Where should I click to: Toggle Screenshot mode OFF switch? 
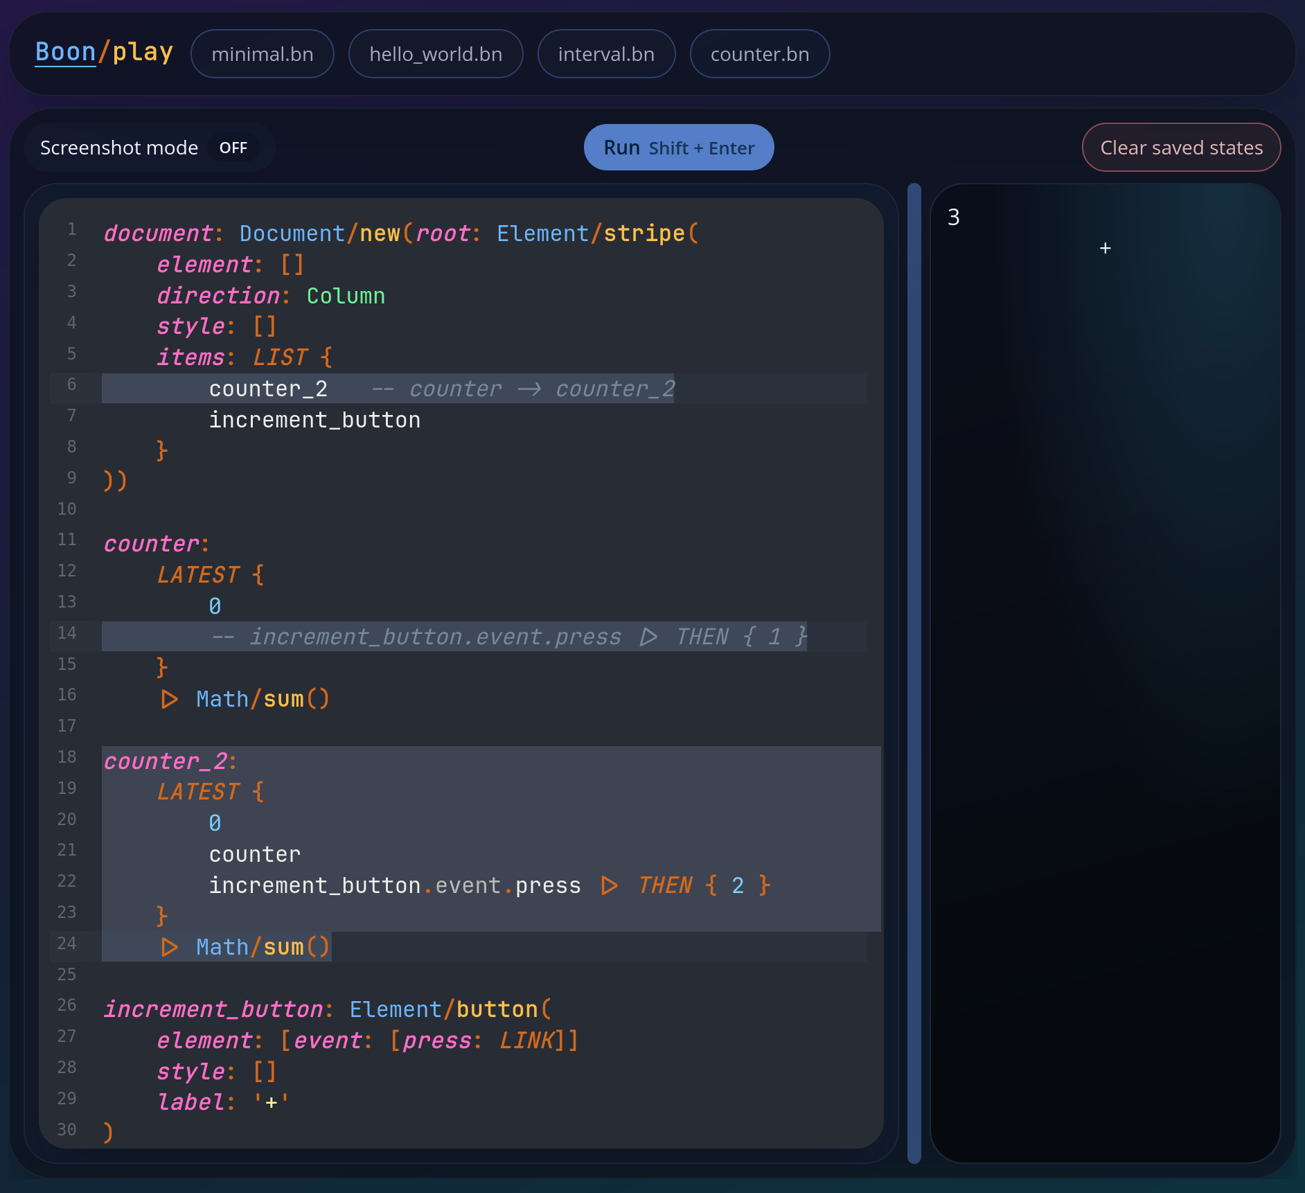point(233,148)
